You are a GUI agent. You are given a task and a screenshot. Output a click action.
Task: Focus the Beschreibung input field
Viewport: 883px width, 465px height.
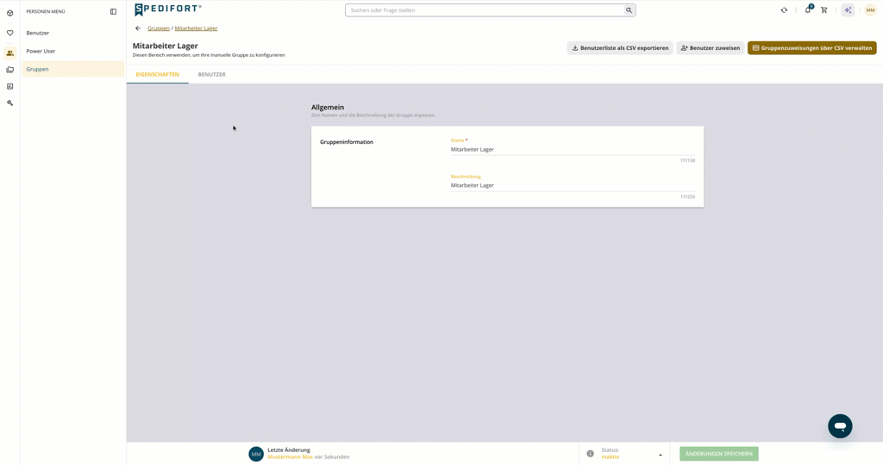(573, 185)
